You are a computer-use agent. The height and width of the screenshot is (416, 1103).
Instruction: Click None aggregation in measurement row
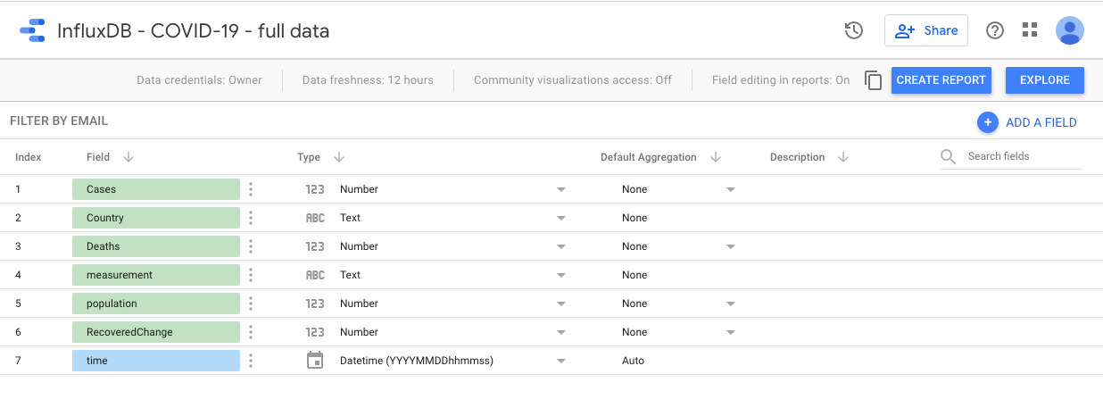pos(634,275)
